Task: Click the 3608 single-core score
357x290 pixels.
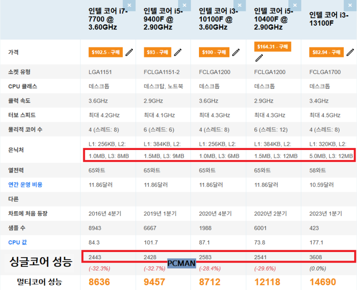Action: click(316, 257)
